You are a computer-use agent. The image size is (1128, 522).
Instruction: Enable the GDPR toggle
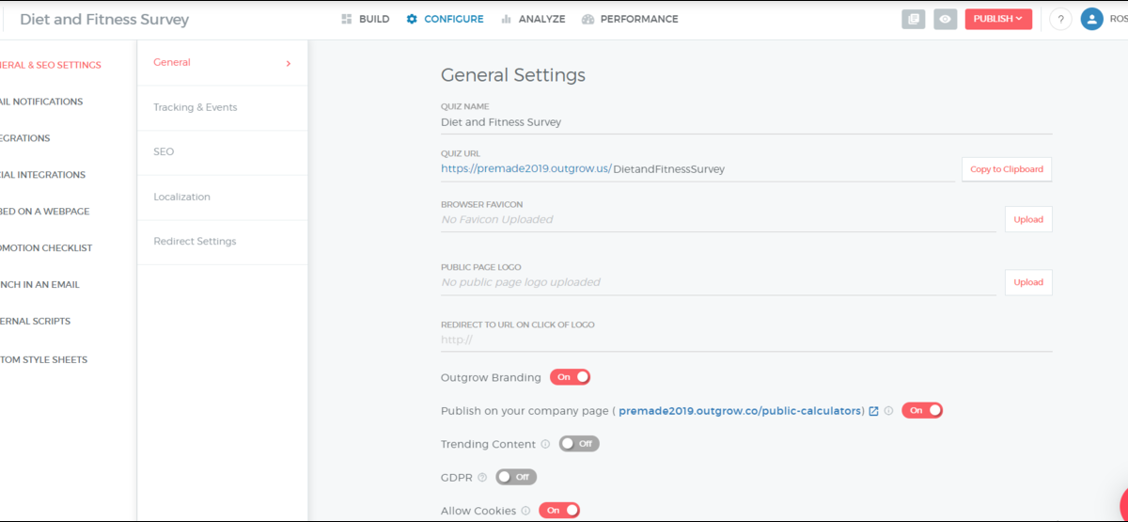tap(516, 477)
